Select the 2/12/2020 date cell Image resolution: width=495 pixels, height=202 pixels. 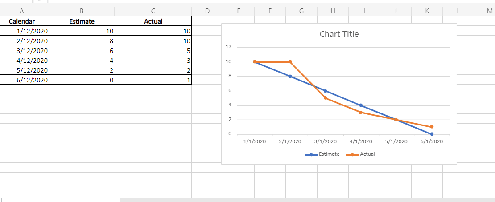[x=25, y=40]
